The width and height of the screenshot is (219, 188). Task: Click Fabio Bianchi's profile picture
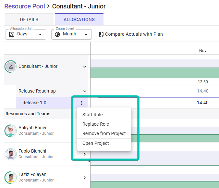click(x=11, y=154)
